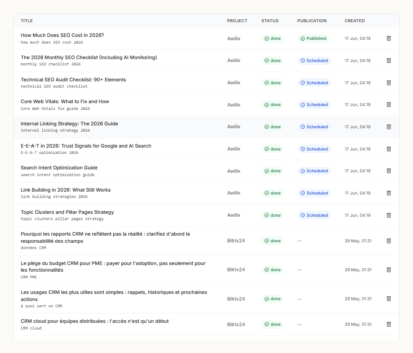Click Awilix project in SEO Cost row
413x353 pixels.
234,39
